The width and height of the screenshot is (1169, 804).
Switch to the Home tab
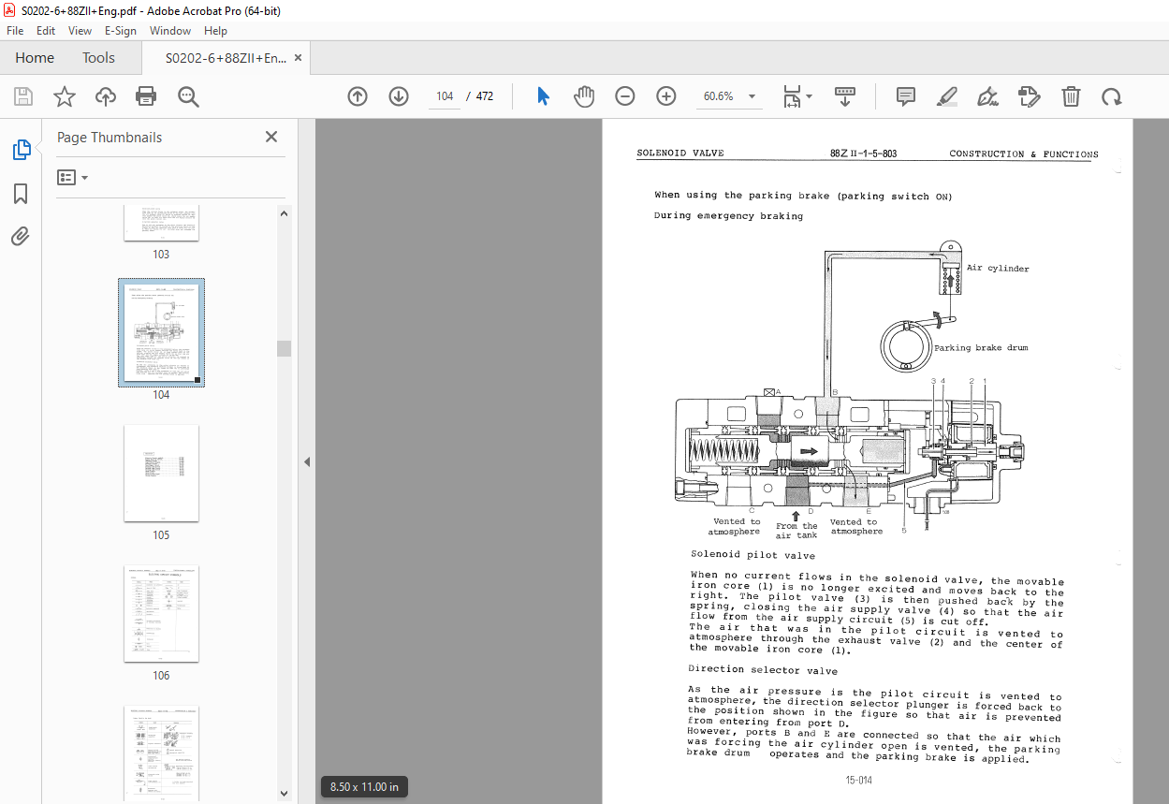click(x=35, y=57)
